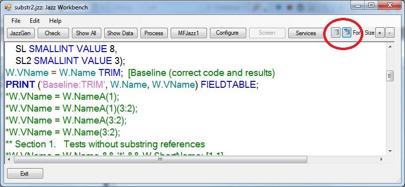Image resolution: width=405 pixels, height=187 pixels.
Task: Decrease font size with minus button
Action: (x=390, y=33)
